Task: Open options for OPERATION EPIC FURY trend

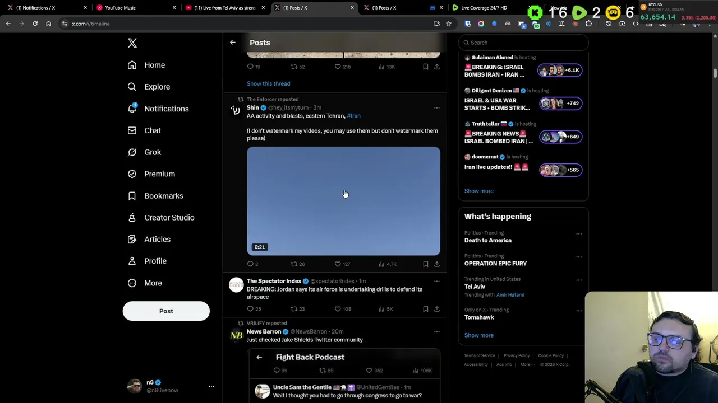Action: click(579, 257)
